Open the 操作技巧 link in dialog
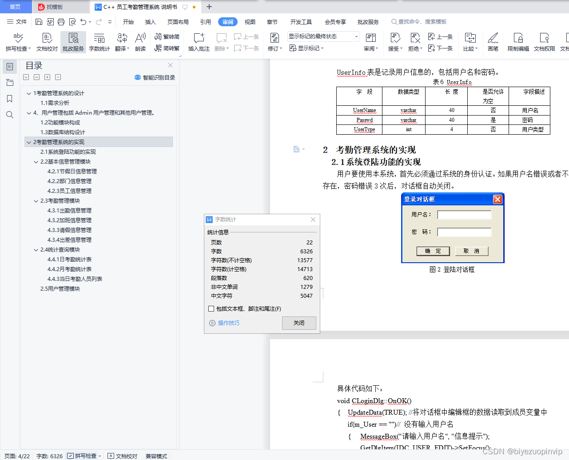 click(224, 323)
